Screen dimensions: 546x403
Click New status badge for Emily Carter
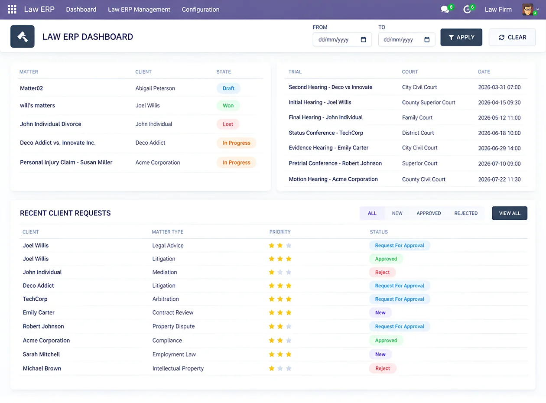click(380, 312)
